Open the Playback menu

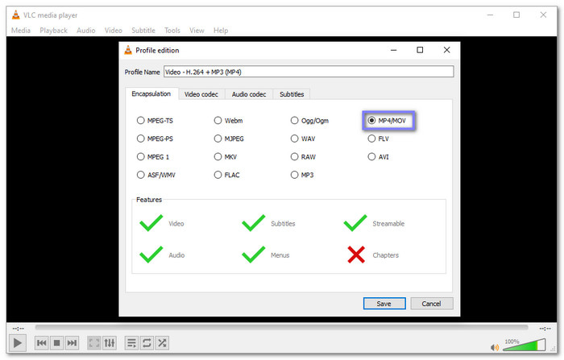pyautogui.click(x=54, y=31)
